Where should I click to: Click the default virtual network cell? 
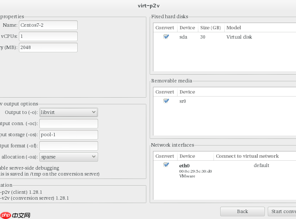point(261,166)
